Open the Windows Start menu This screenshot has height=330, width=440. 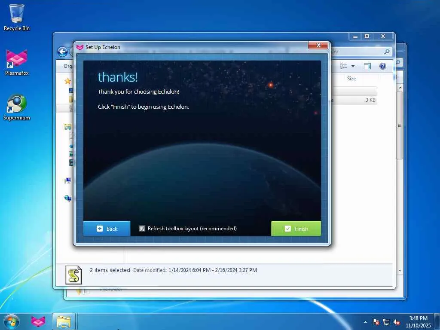12,321
